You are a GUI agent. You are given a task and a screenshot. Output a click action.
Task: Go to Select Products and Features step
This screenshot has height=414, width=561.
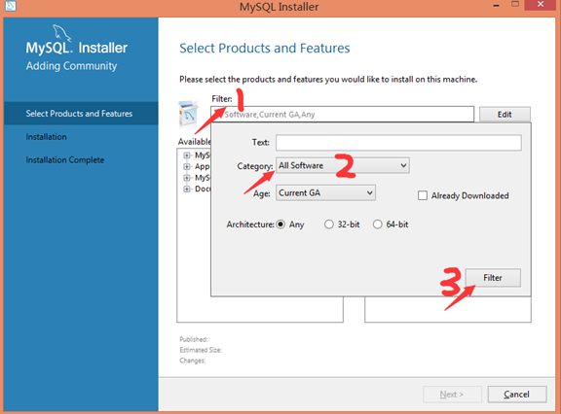point(81,114)
